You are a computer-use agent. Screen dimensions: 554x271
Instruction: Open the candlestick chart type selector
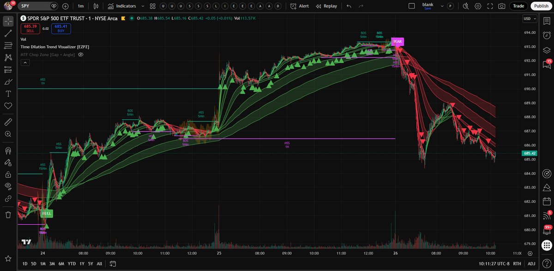(96, 6)
